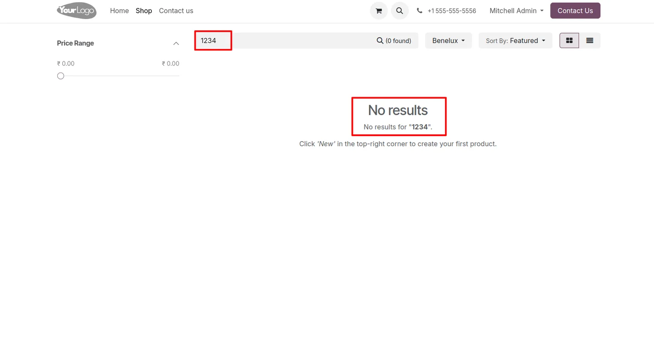Click the header search magnifier icon
Image resolution: width=654 pixels, height=340 pixels.
[x=400, y=11]
